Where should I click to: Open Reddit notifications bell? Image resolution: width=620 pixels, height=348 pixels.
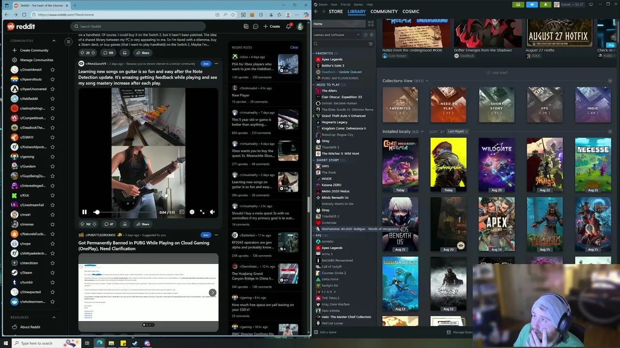pos(288,26)
